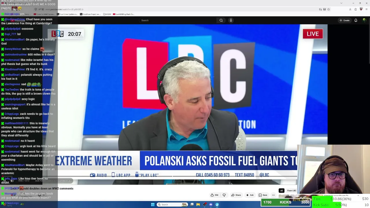Viewport: 370px width, 208px height.
Task: Open File Explorer from the taskbar
Action: [x=198, y=205]
